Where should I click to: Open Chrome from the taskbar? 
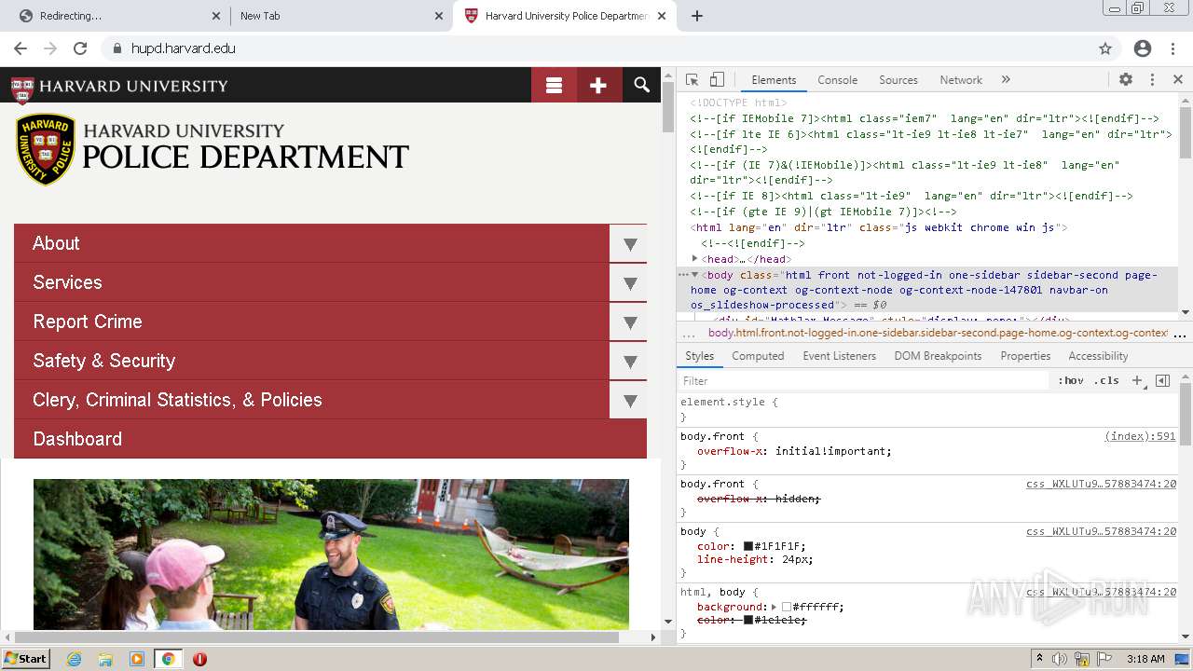(x=168, y=659)
